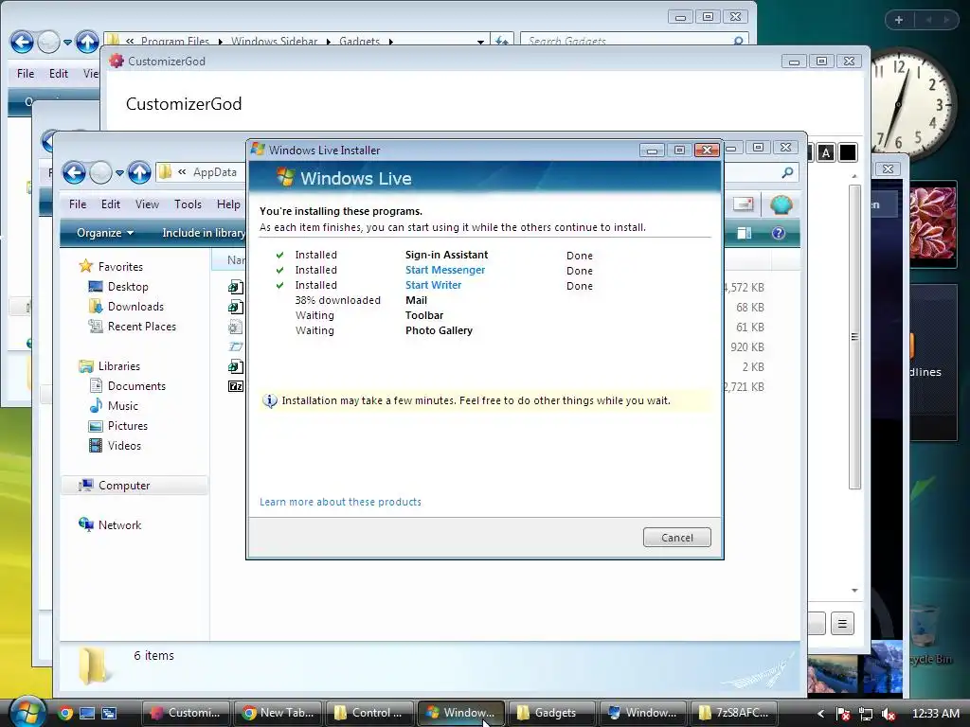Open the Tools menu in AppData window

click(x=189, y=204)
